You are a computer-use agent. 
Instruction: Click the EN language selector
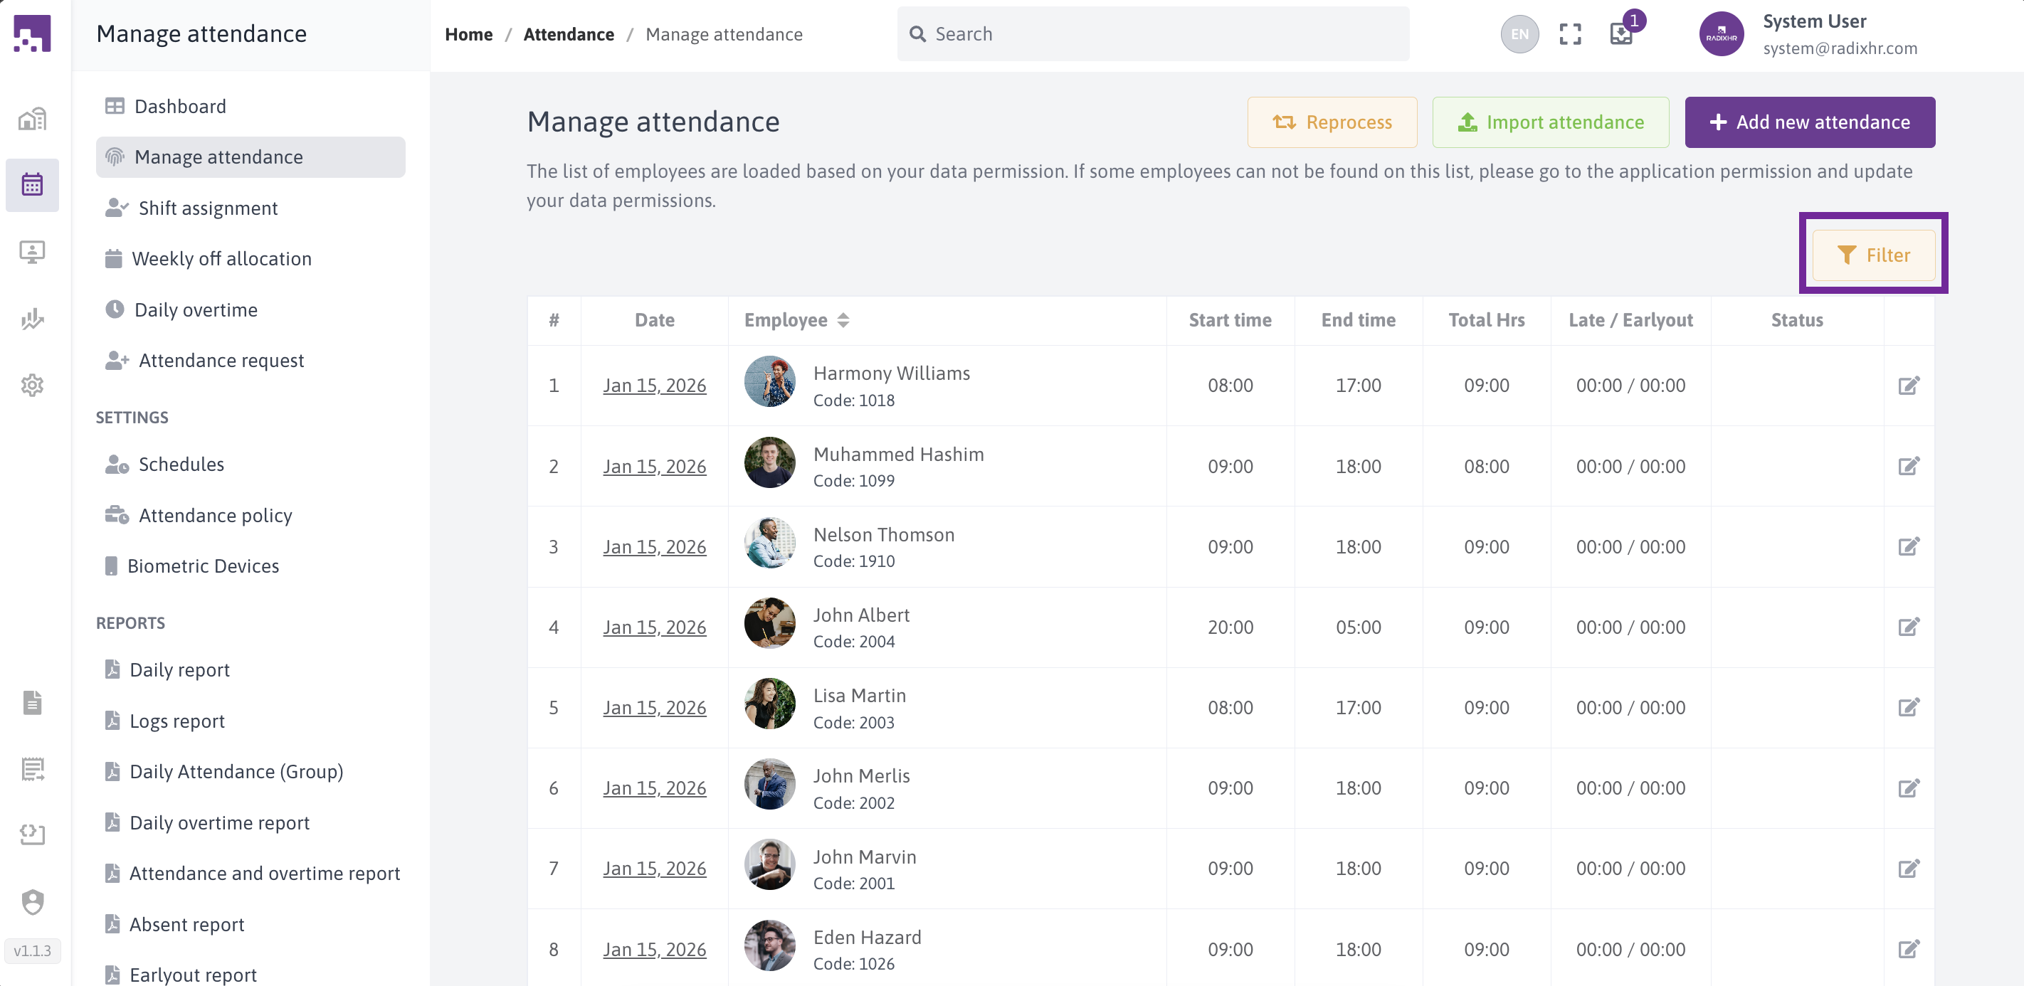[1519, 35]
